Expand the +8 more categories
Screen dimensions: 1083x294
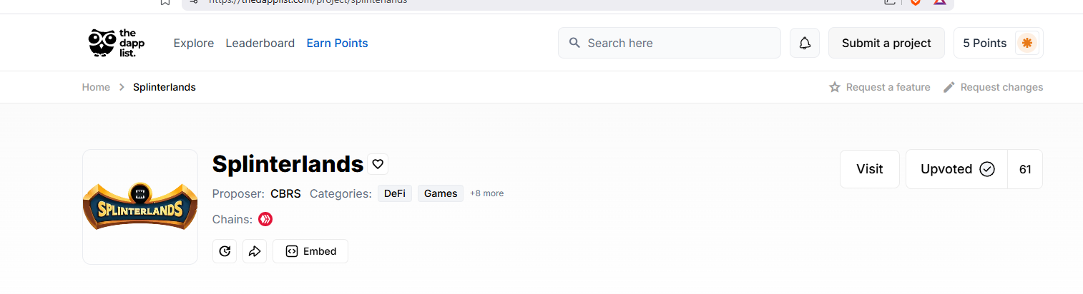pyautogui.click(x=486, y=193)
